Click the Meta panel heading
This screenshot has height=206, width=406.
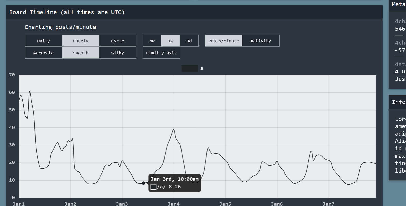399,4
